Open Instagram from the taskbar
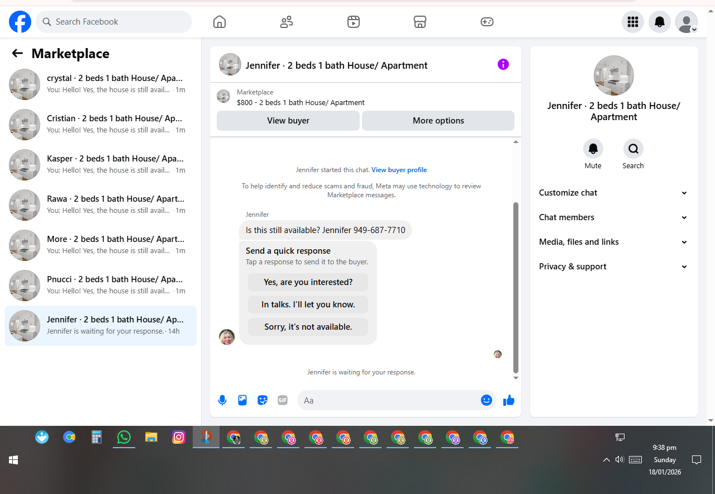The height and width of the screenshot is (494, 715). (x=179, y=437)
